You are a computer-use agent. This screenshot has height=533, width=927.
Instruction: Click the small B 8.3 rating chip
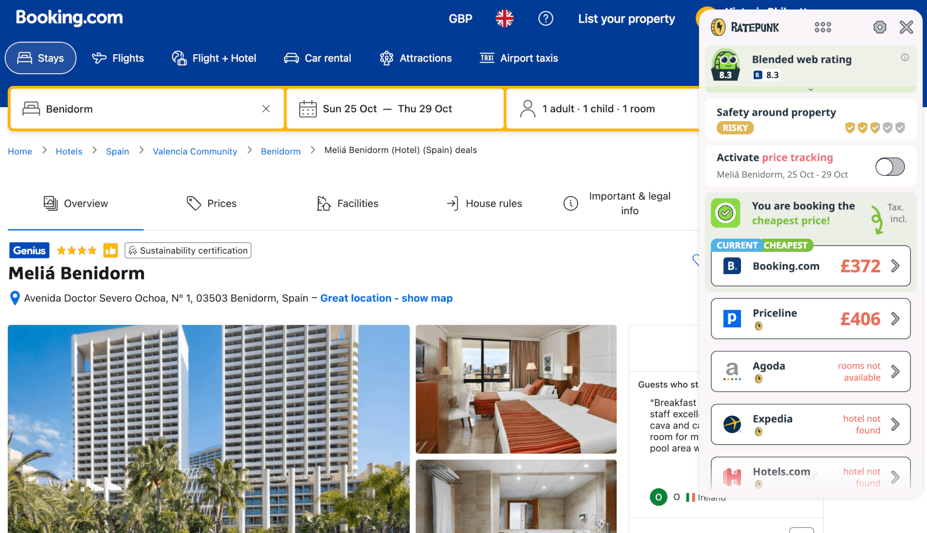tap(766, 75)
